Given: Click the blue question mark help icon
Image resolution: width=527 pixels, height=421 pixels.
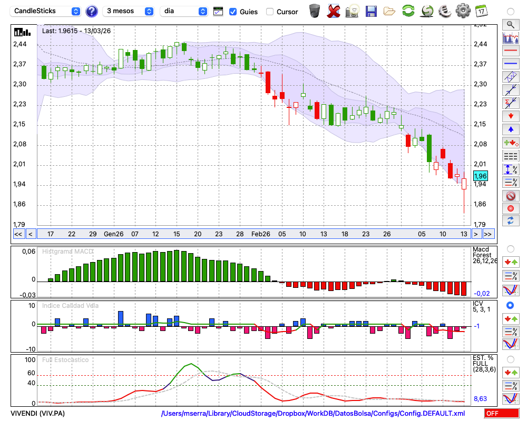Looking at the screenshot, I should (x=92, y=11).
